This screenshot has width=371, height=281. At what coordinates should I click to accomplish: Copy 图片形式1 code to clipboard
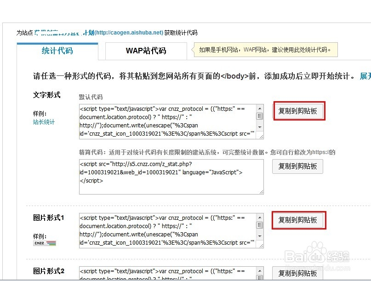[x=297, y=220]
